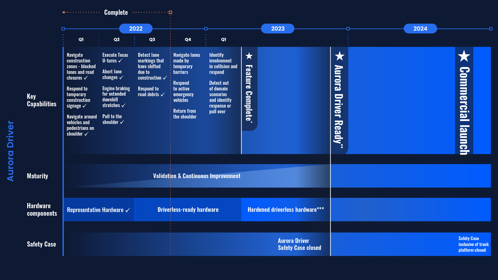Click the Key Capabilities row label

coord(41,100)
